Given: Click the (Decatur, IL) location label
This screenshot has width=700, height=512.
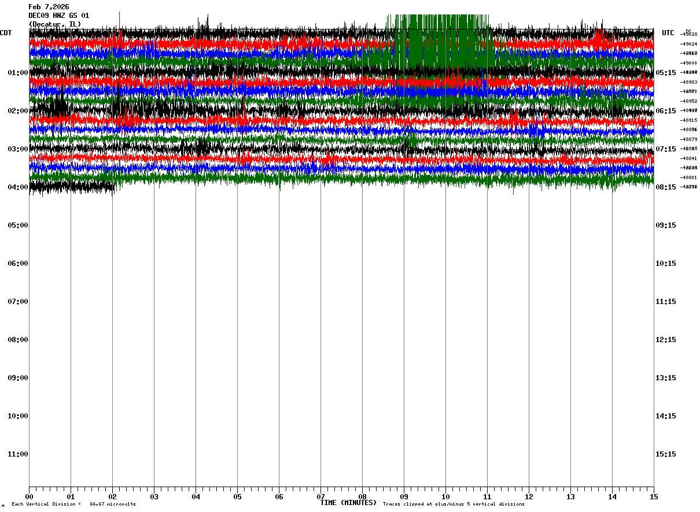Looking at the screenshot, I should (x=55, y=24).
